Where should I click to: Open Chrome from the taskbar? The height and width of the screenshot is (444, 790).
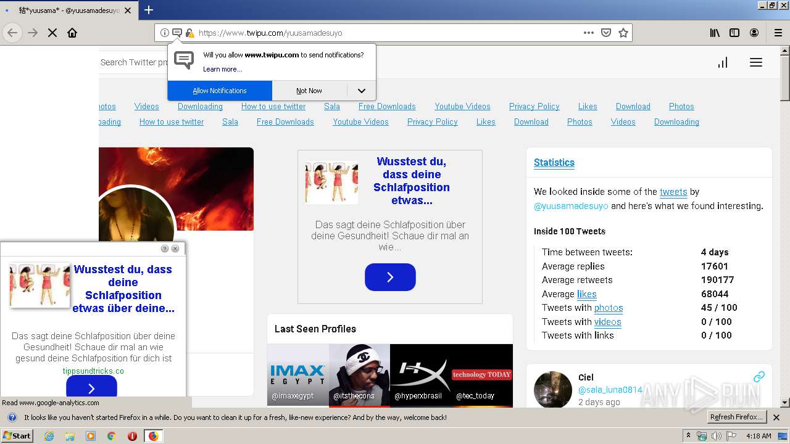point(111,436)
